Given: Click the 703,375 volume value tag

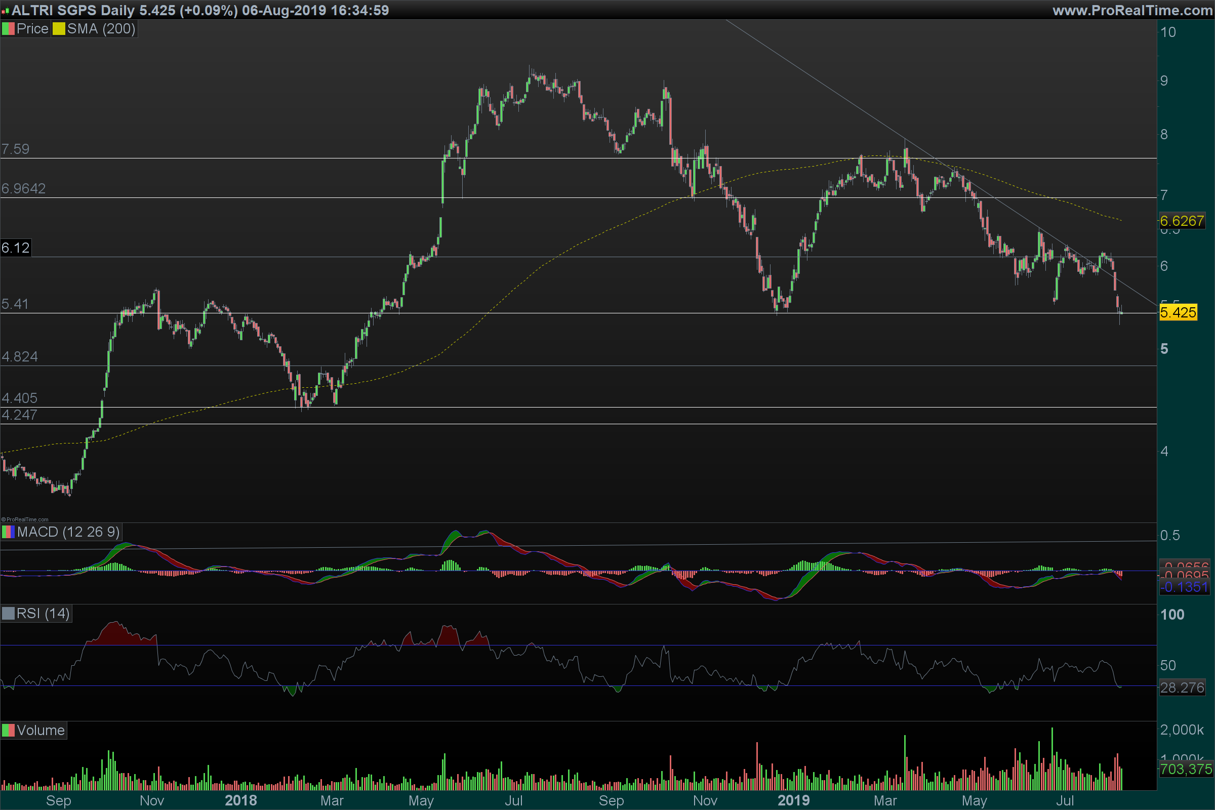Looking at the screenshot, I should (1186, 769).
